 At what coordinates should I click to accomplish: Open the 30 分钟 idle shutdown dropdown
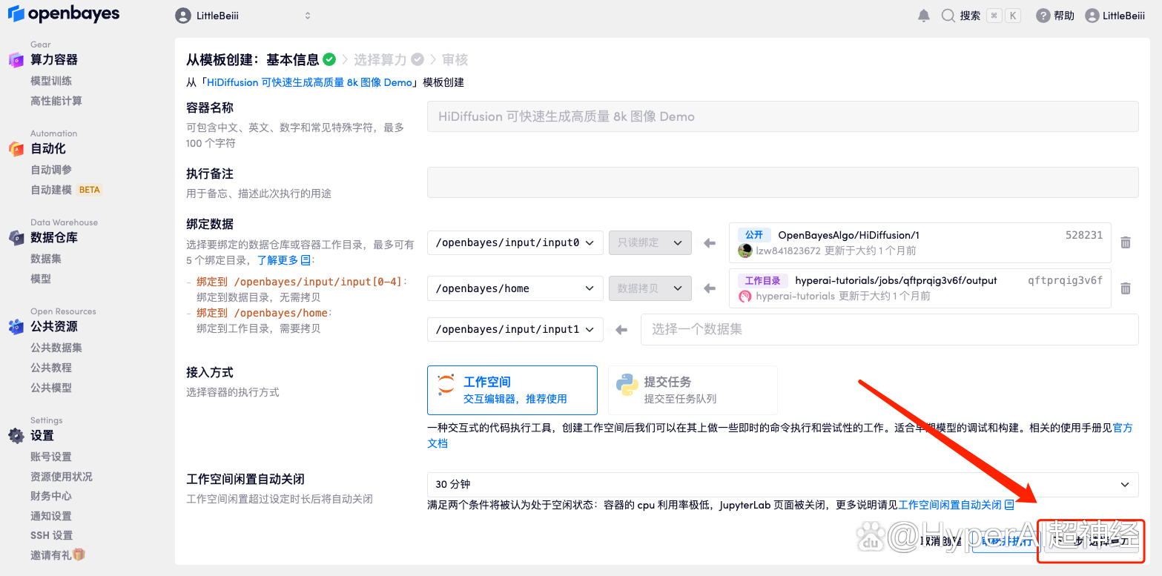coord(782,484)
